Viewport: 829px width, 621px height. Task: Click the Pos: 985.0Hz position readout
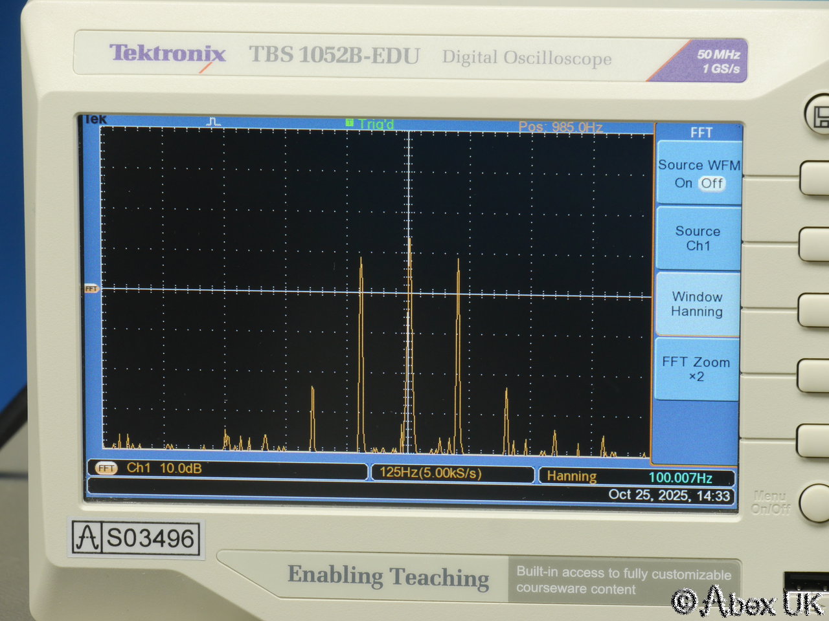point(561,127)
